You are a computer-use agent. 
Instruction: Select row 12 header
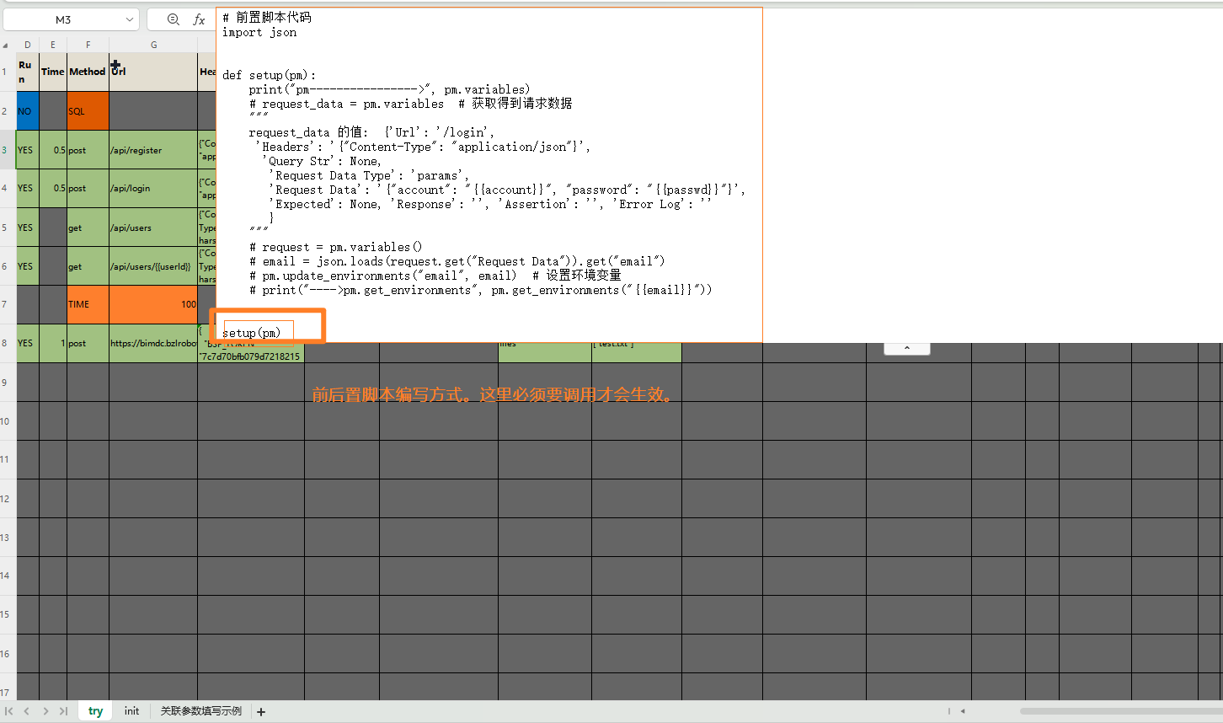8,498
